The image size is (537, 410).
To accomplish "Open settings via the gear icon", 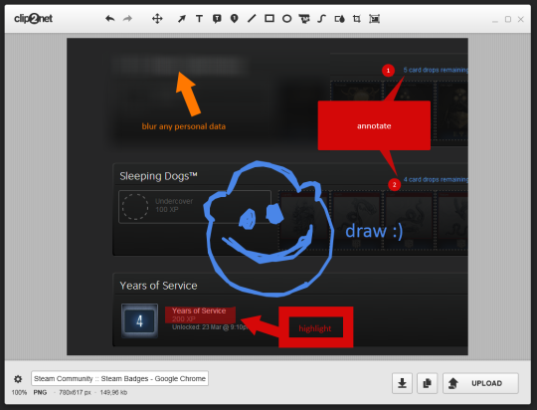I will click(x=18, y=379).
